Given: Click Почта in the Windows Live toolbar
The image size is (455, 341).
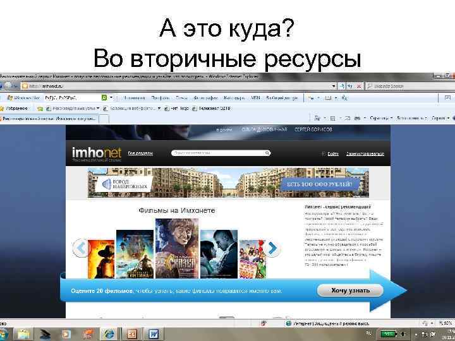Looking at the screenshot, I should click(x=181, y=98).
